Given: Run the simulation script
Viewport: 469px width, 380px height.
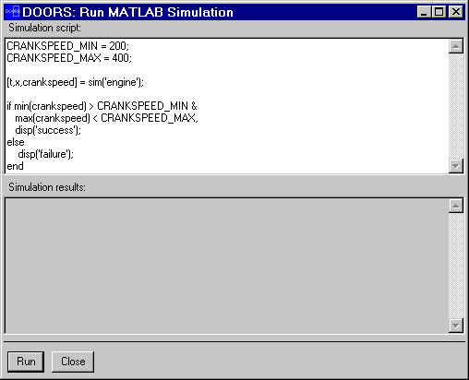Looking at the screenshot, I should (x=26, y=362).
